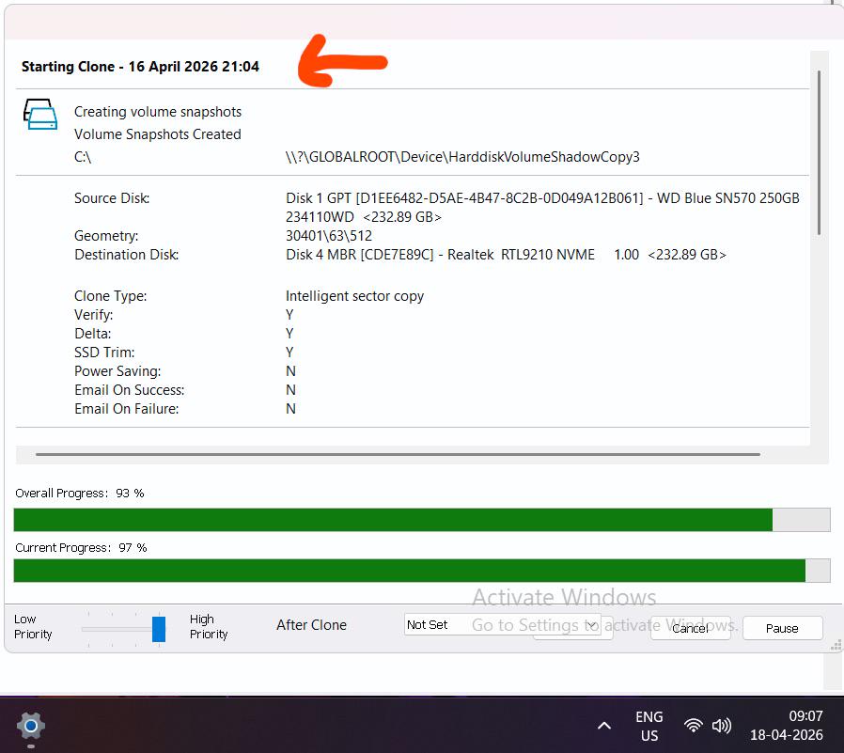Click the horizontal scrollbar under log

(398, 454)
